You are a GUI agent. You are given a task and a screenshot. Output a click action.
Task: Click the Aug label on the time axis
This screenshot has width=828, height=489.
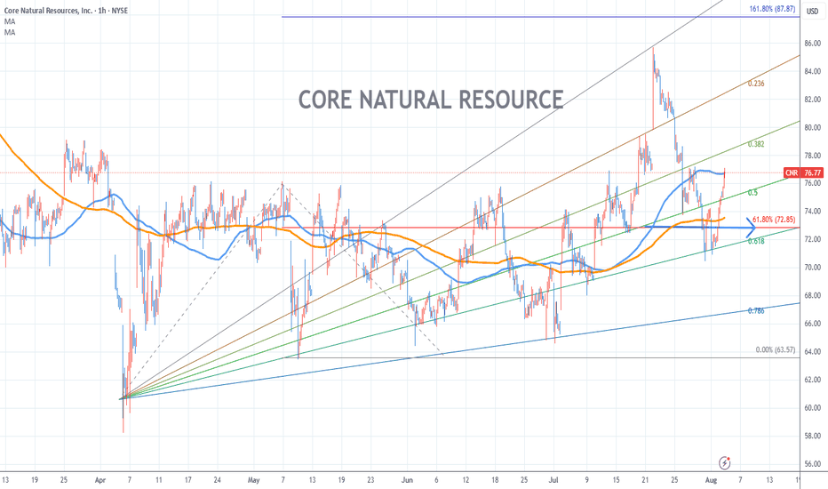tap(711, 480)
